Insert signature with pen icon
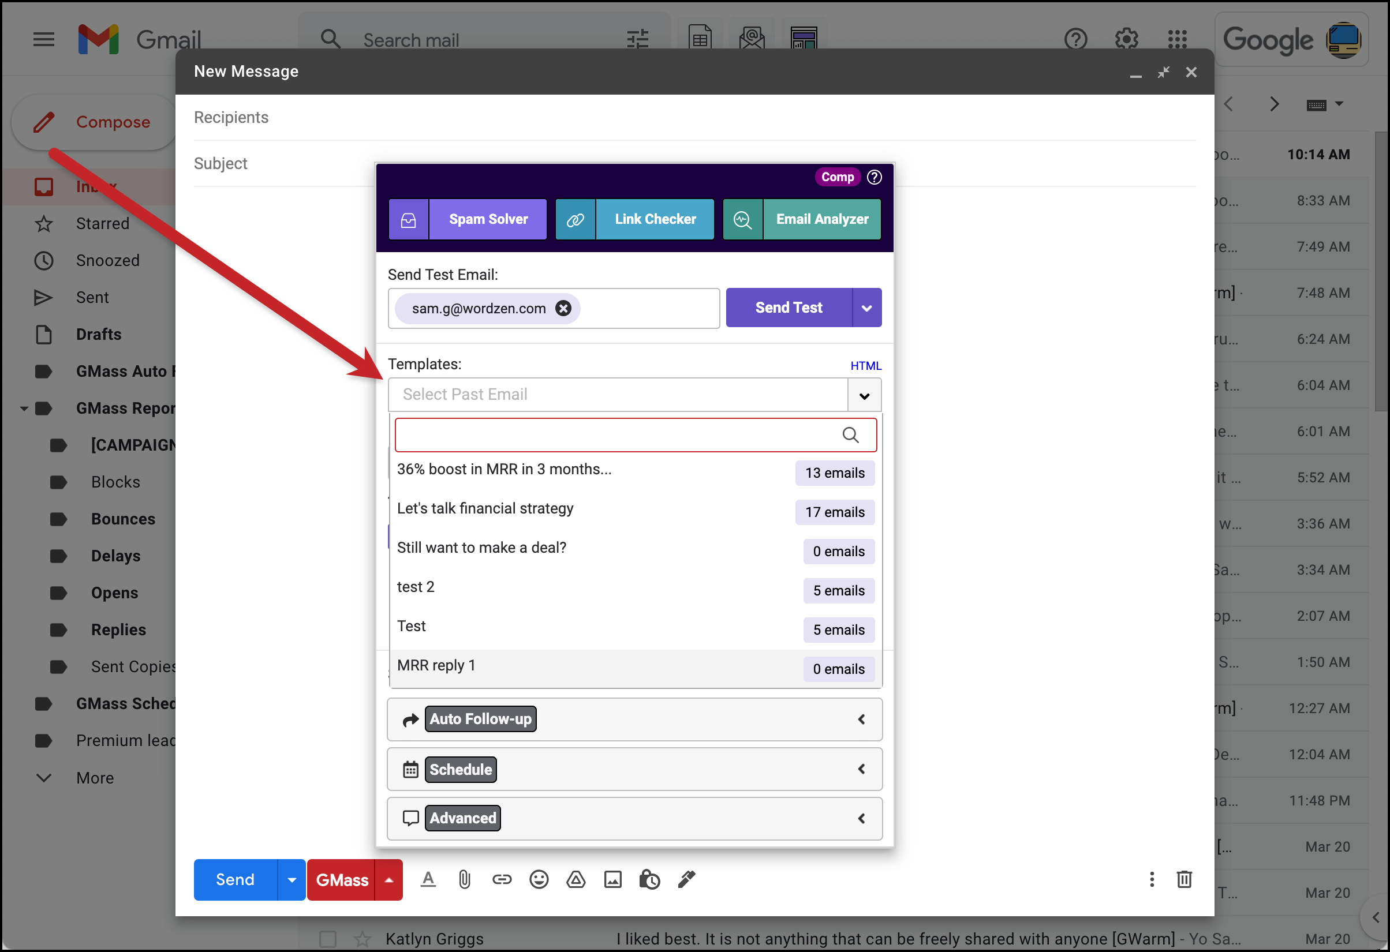 point(686,880)
